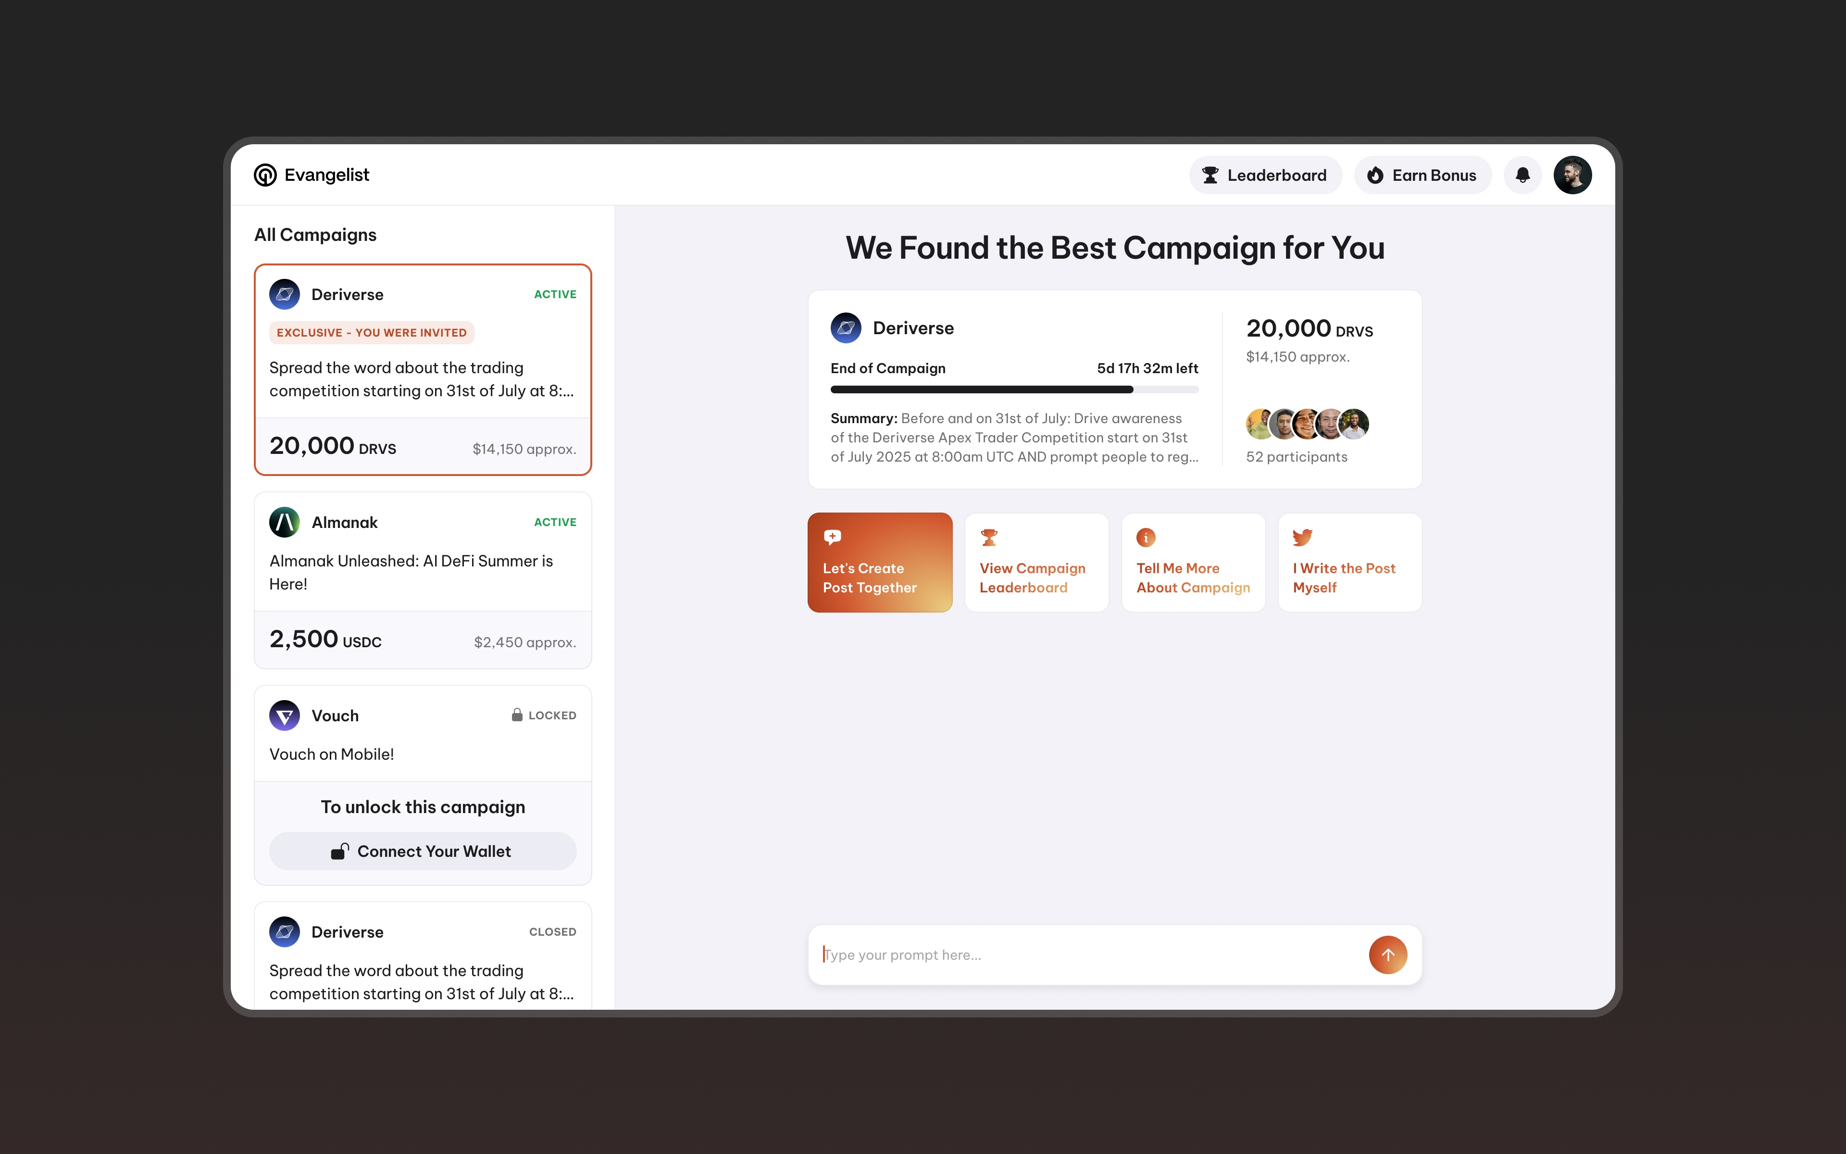
Task: Click the 2,500 USDC reward amount
Action: click(x=325, y=639)
